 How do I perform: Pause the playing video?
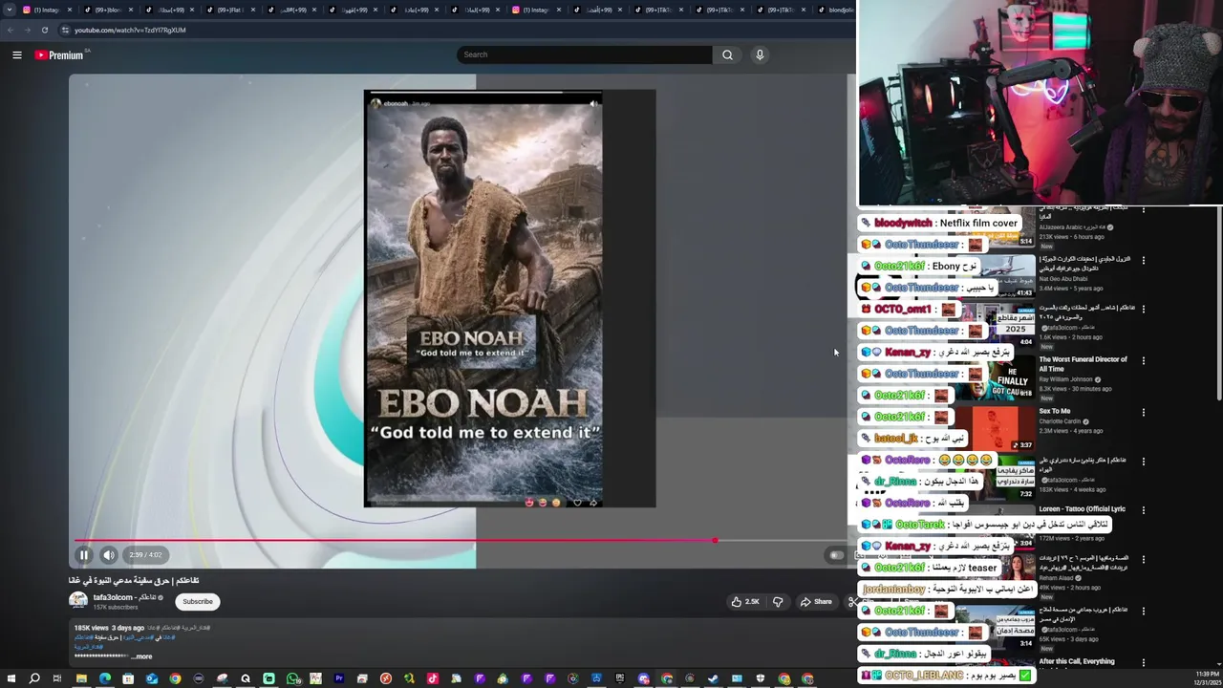pyautogui.click(x=84, y=555)
